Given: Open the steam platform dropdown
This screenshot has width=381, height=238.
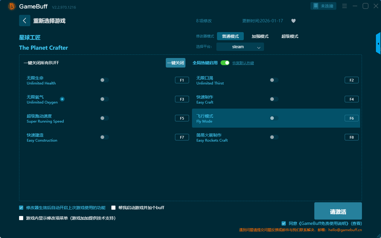Looking at the screenshot, I should click(x=240, y=47).
